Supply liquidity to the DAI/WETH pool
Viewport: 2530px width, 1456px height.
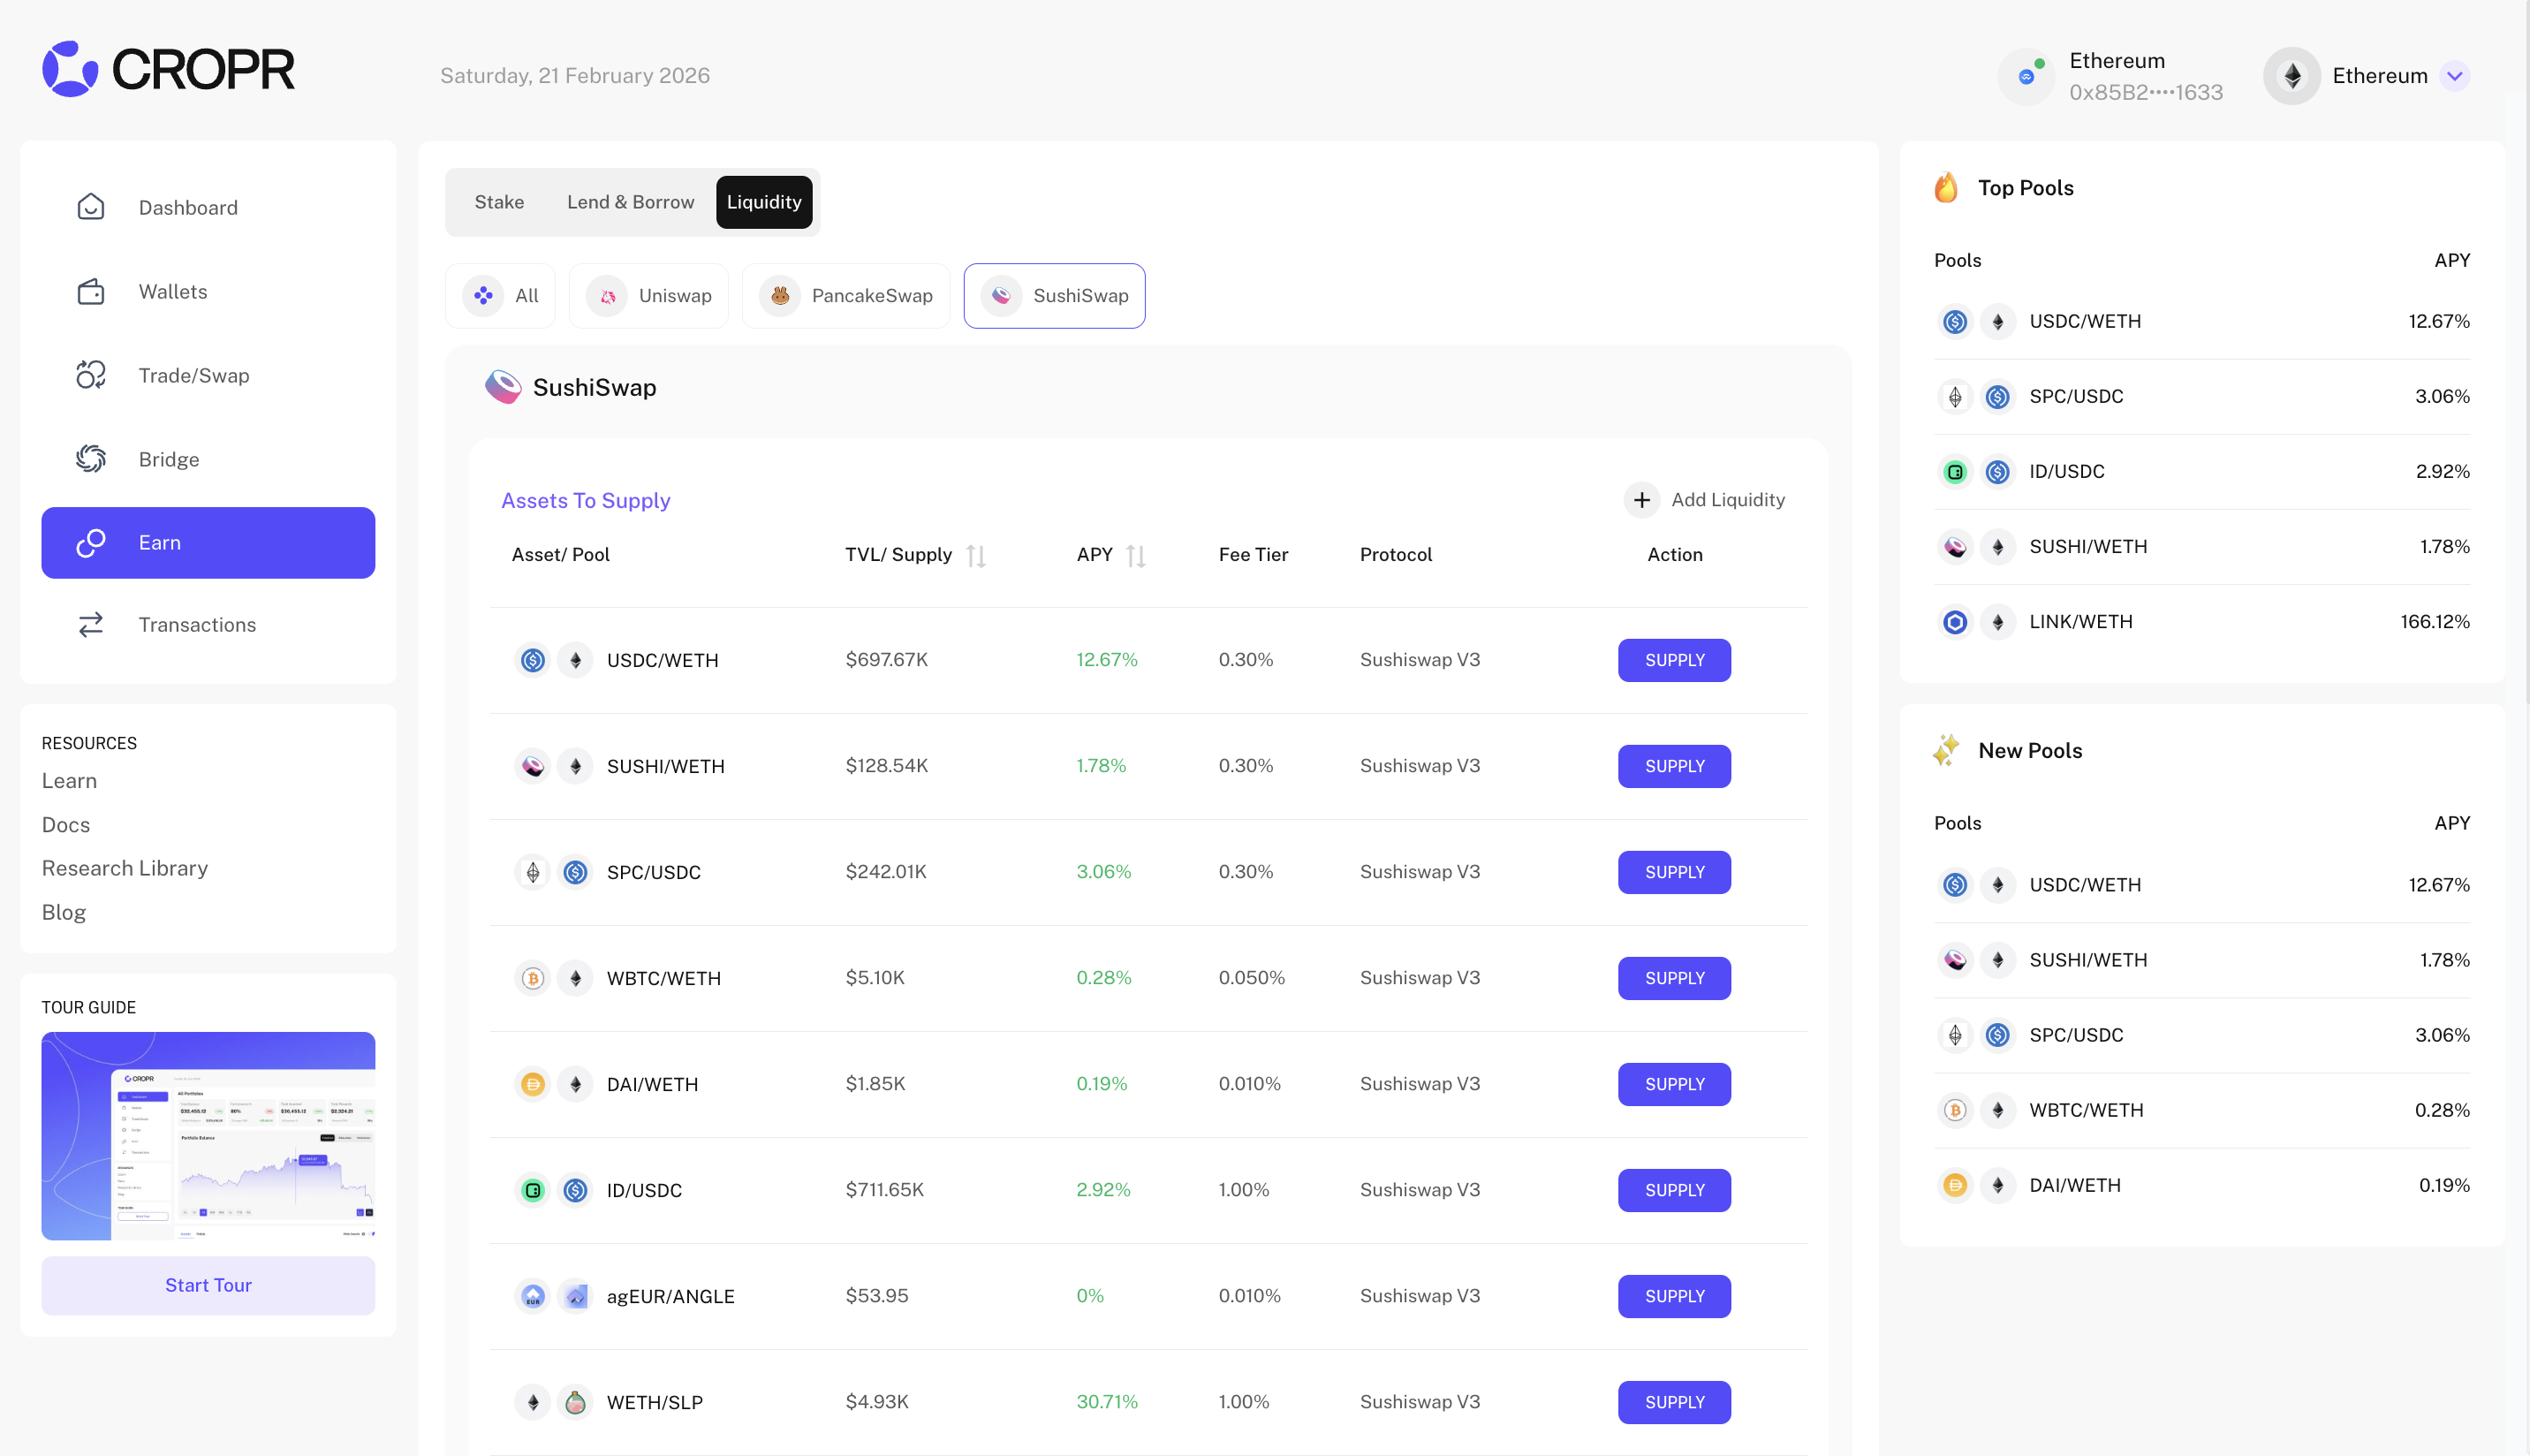1674,1084
